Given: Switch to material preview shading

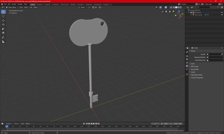Looking at the screenshot, I should click(x=178, y=7).
